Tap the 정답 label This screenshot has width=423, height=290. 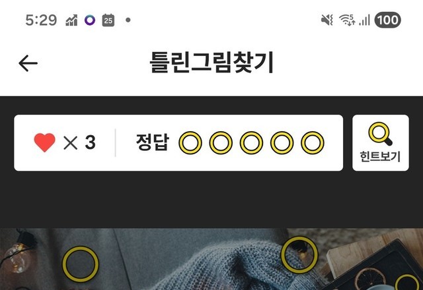pos(153,142)
